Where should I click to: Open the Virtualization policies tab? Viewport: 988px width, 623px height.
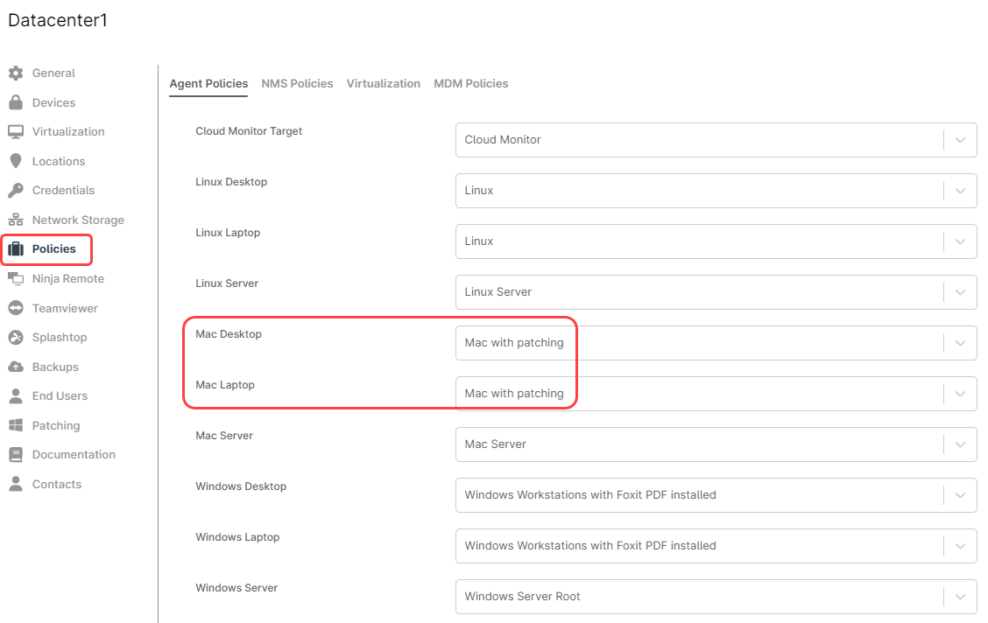[x=383, y=84]
